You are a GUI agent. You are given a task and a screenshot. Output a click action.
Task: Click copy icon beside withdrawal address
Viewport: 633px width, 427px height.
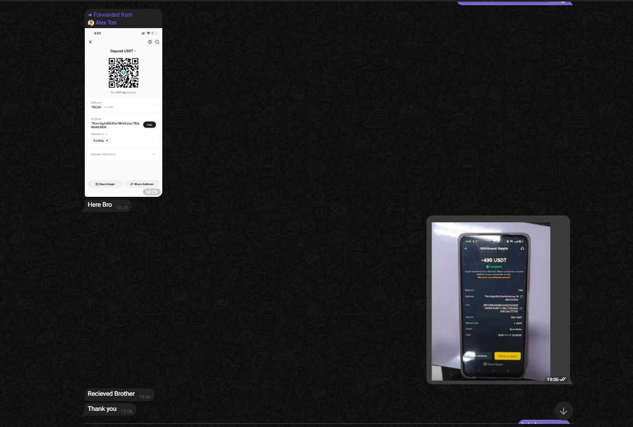pos(521,296)
